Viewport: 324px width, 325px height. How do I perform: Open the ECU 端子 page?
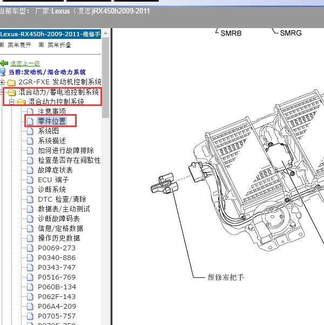(x=53, y=180)
